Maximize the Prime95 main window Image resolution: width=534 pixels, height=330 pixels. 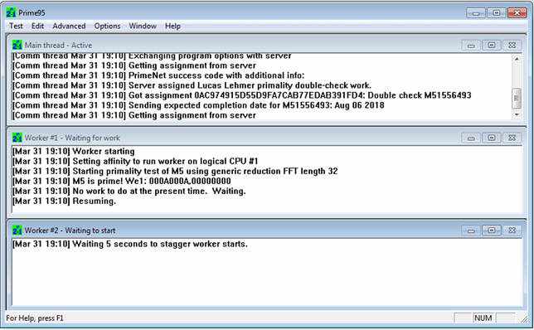coord(496,13)
